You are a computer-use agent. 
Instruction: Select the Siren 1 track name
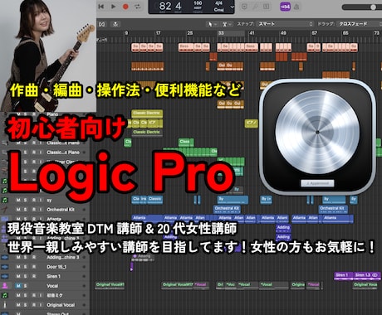(x=53, y=276)
